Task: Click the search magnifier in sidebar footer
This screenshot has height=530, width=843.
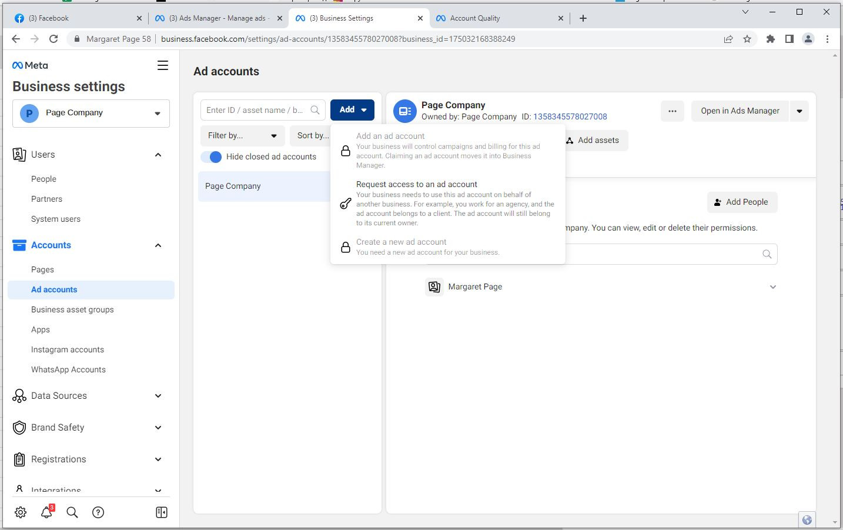Action: click(72, 512)
